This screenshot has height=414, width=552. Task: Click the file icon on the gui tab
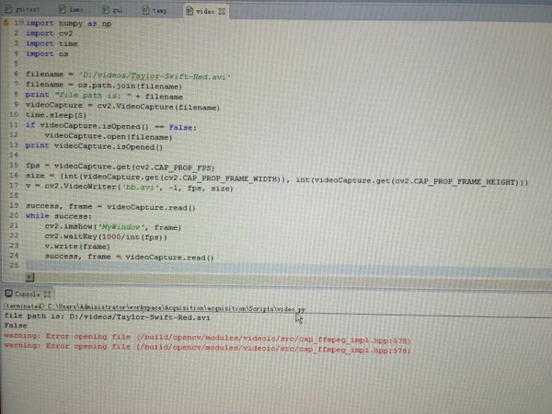(106, 9)
